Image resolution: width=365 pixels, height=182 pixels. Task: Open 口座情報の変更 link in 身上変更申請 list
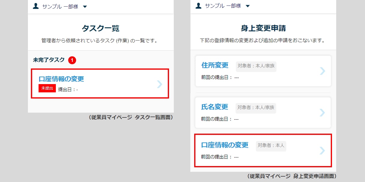[x=225, y=145]
